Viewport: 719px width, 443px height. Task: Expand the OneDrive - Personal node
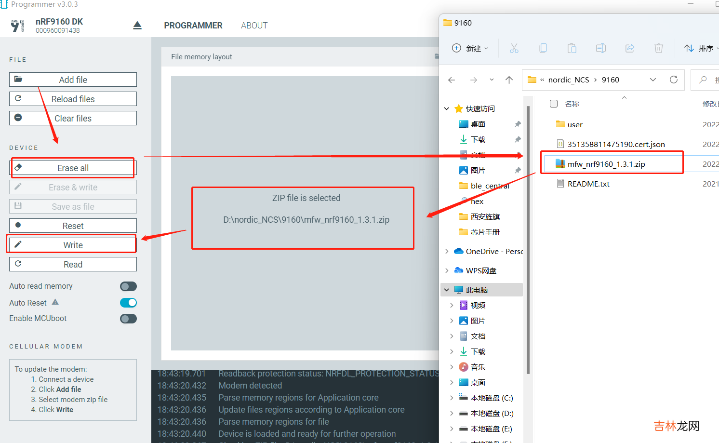click(447, 251)
